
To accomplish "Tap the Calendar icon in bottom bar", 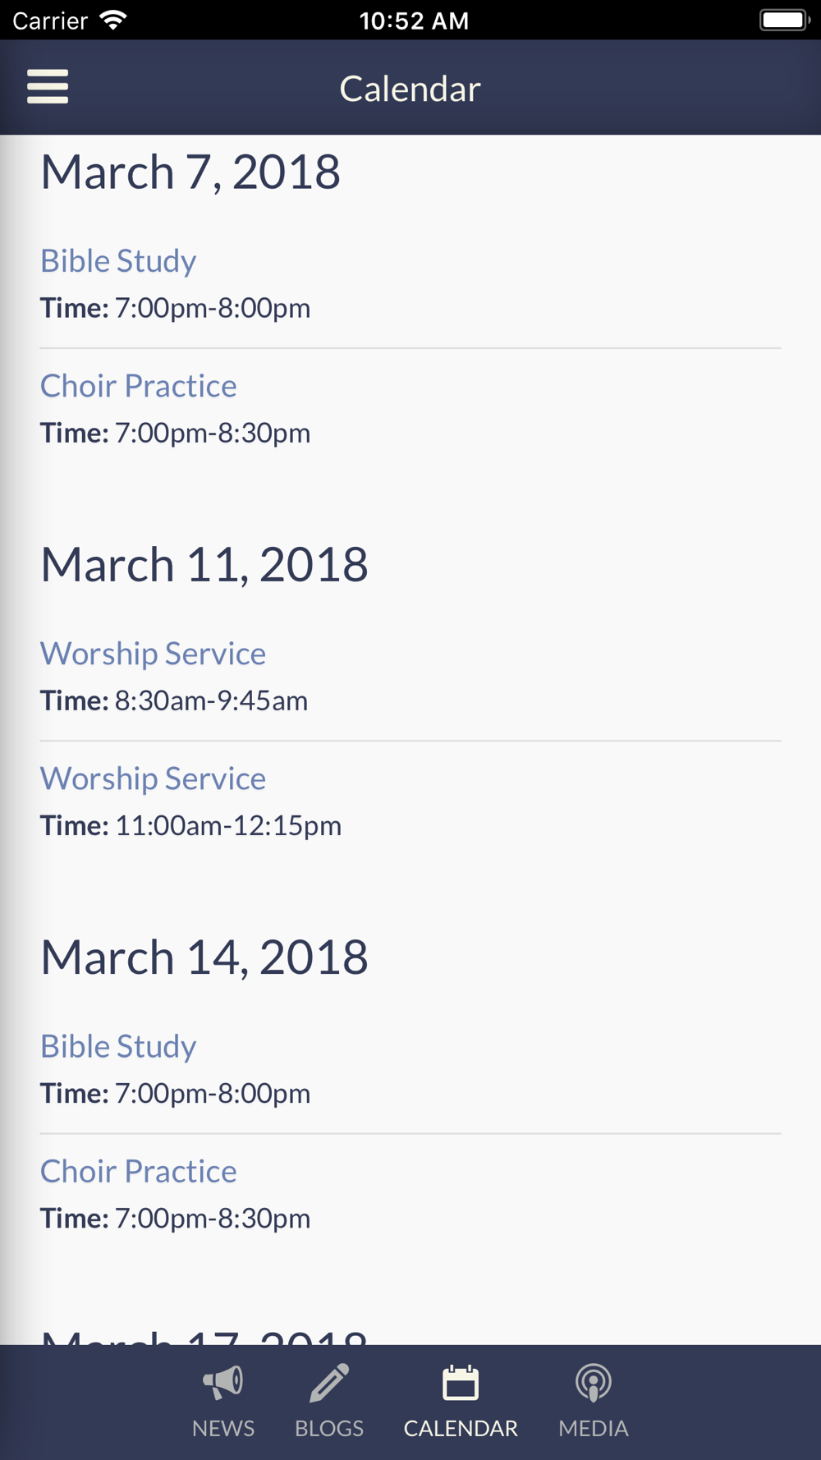I will (461, 1383).
